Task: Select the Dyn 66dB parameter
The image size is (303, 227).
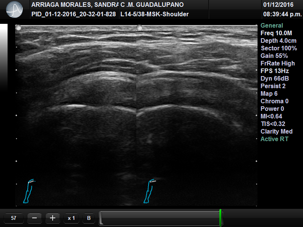Action: (x=275, y=78)
